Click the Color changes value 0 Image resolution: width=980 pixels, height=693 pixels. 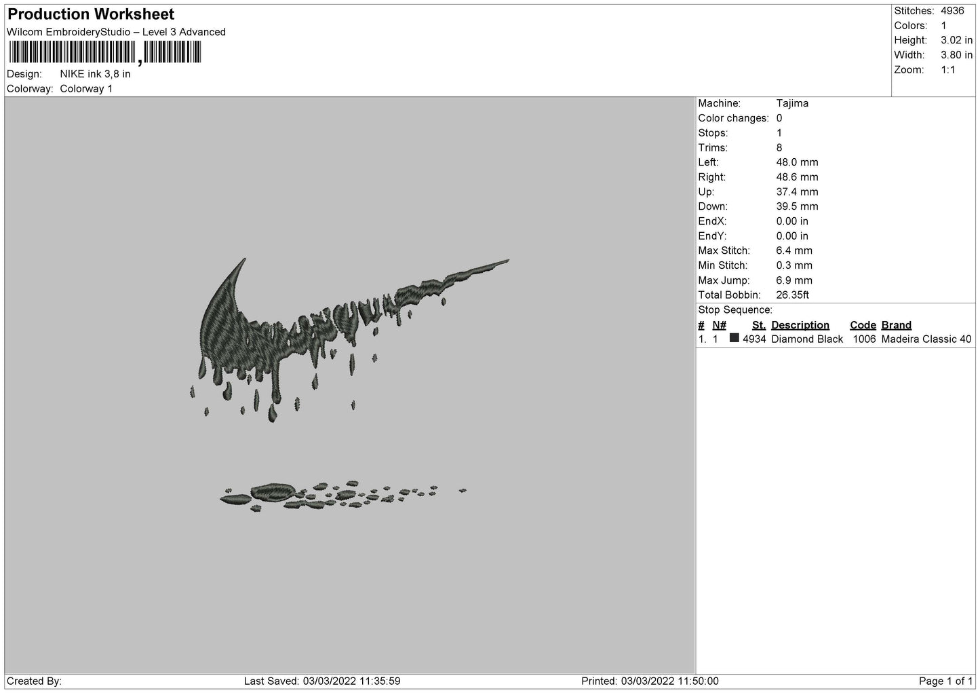(x=779, y=118)
